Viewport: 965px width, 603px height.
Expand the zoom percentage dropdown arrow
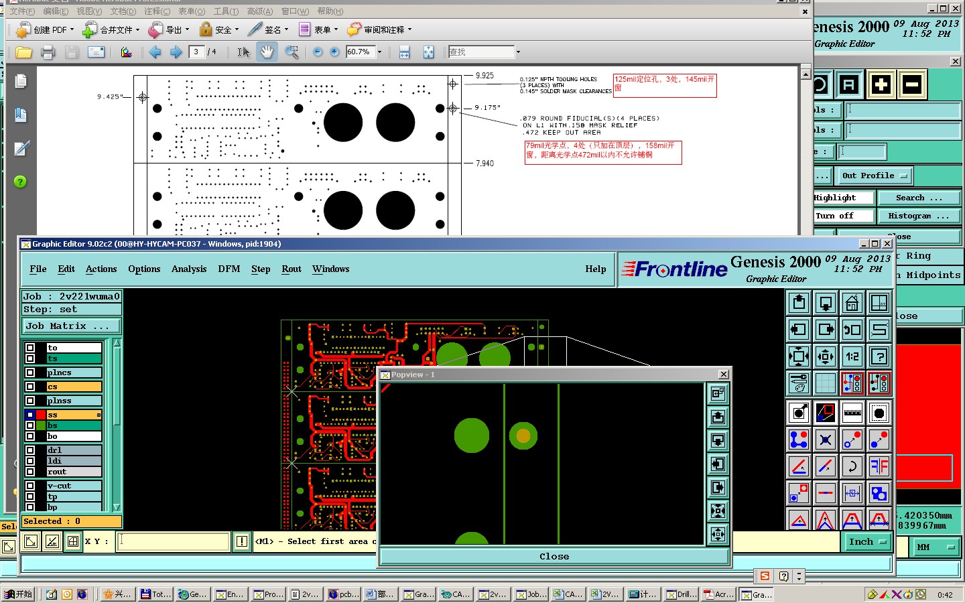(x=380, y=52)
